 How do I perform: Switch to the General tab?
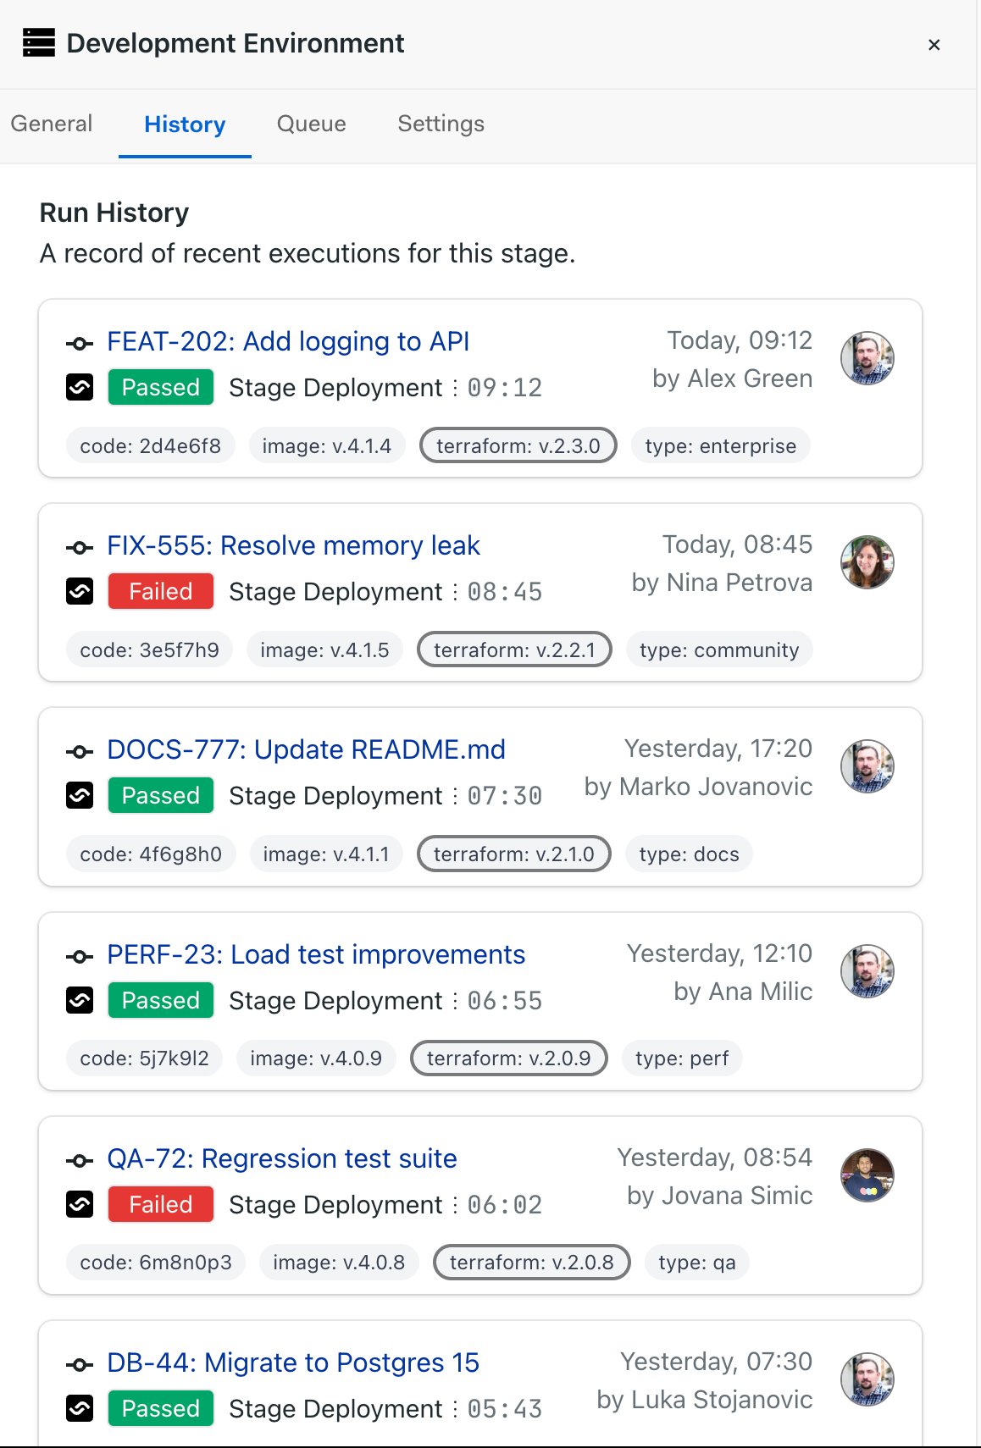pos(52,124)
